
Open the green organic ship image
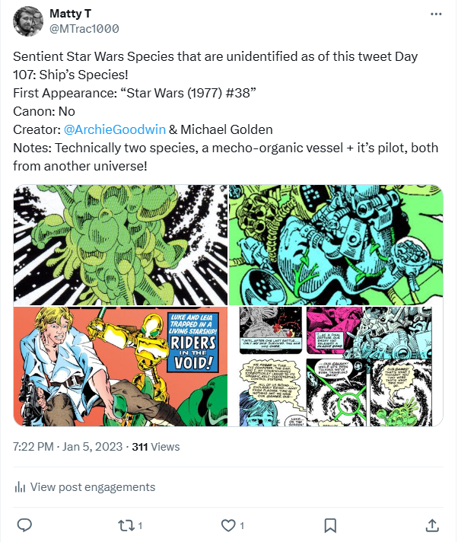tap(120, 244)
